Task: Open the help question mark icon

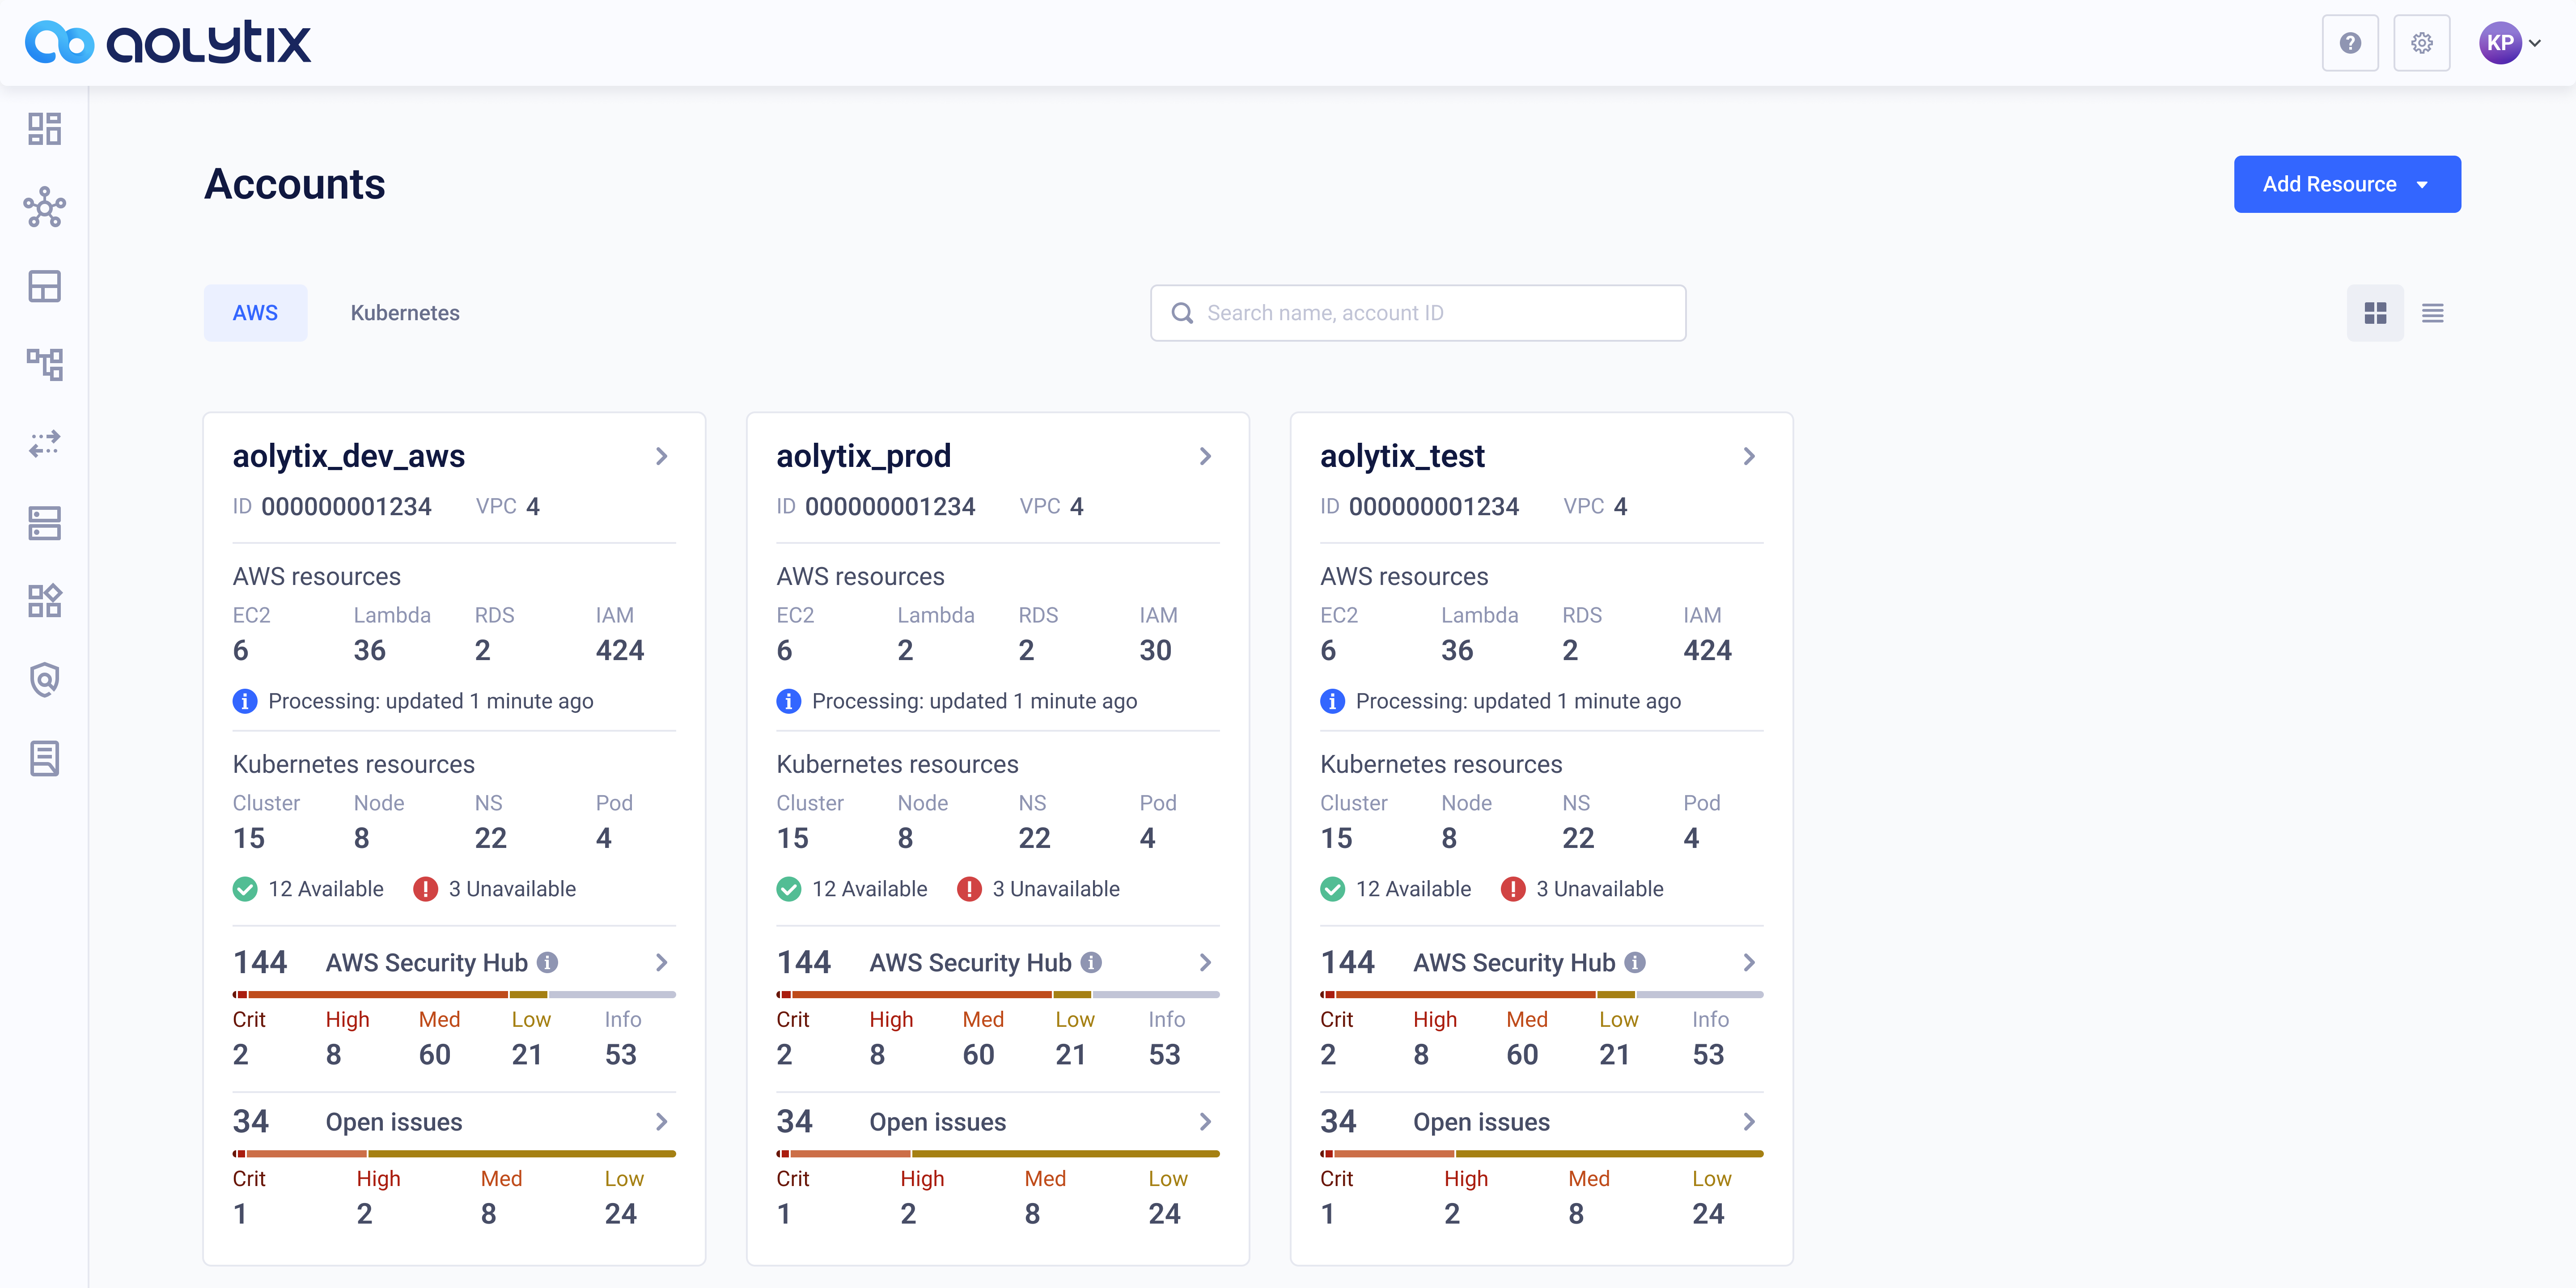Action: [2350, 43]
